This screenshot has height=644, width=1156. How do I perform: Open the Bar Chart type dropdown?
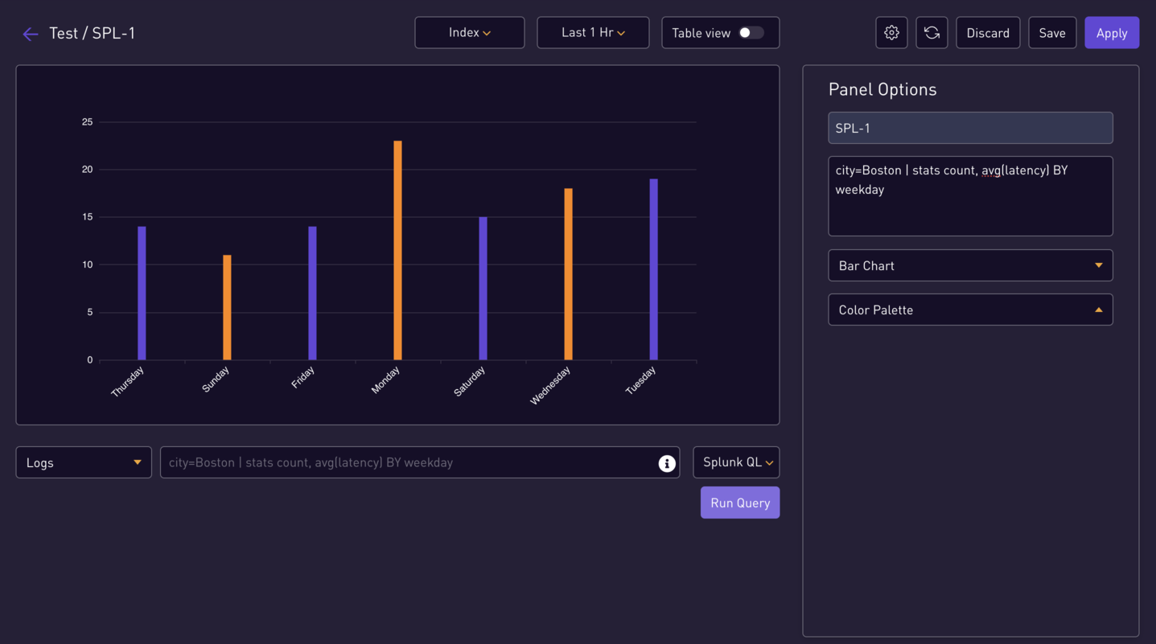click(x=970, y=265)
